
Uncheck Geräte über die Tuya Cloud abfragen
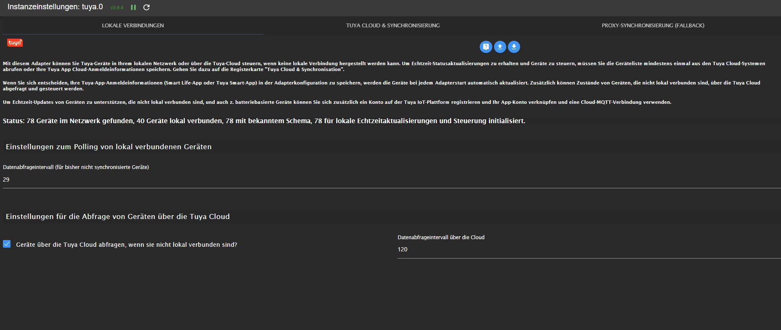click(x=7, y=244)
